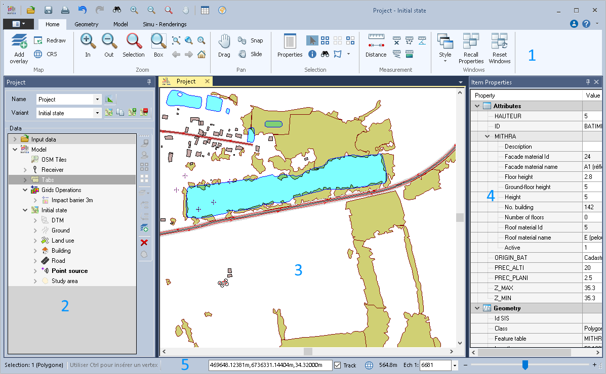
Task: Click the Undo arrow in the quick access toolbar
Action: point(82,10)
